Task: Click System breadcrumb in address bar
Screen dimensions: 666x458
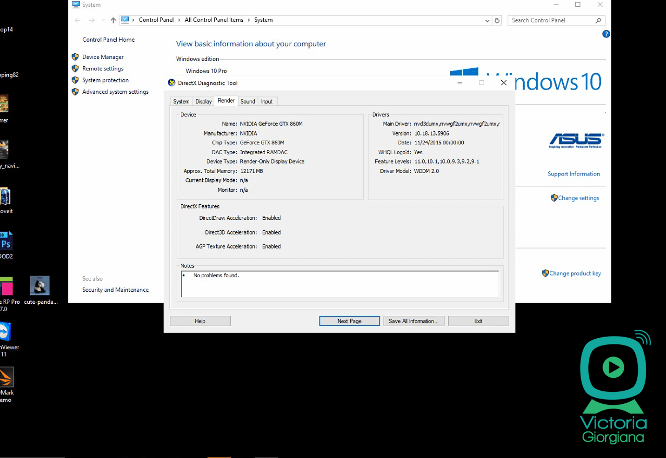Action: [263, 20]
